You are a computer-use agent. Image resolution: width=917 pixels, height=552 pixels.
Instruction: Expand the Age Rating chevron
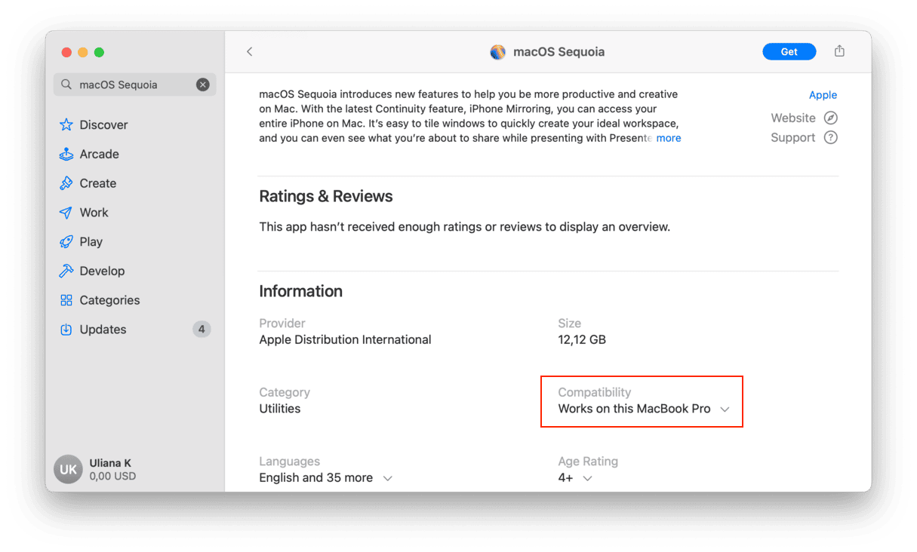pos(587,478)
